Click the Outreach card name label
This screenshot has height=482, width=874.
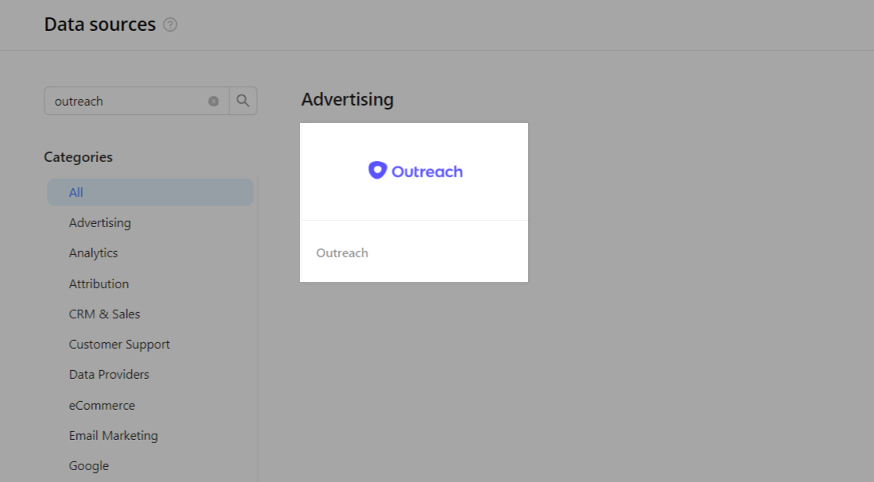[342, 253]
